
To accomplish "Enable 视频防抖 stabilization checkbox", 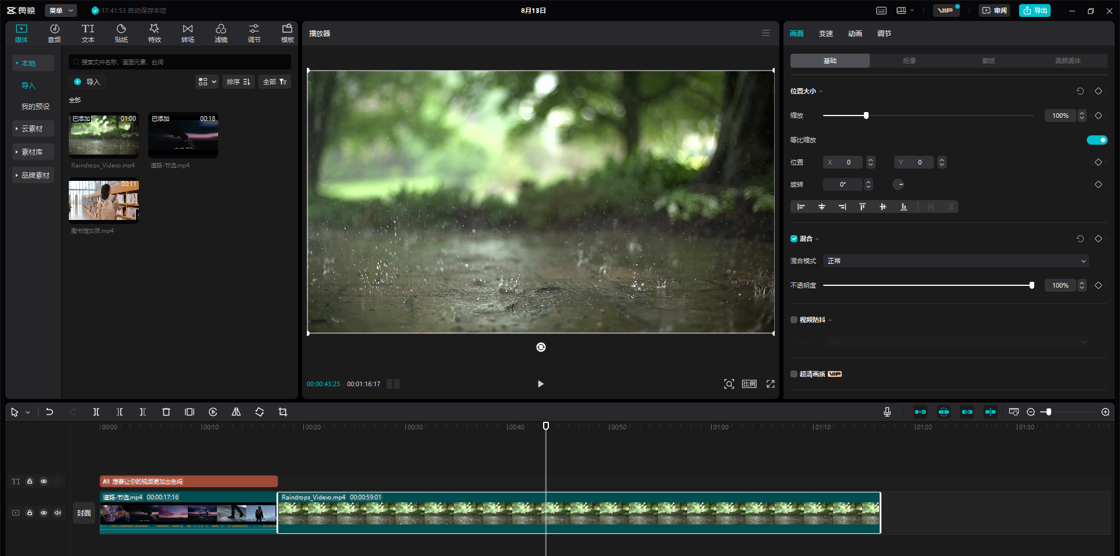I will (794, 320).
